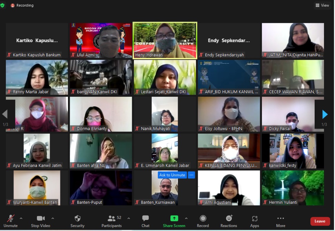The width and height of the screenshot is (335, 231).
Task: Go to previous gallery page with left arrow
Action: point(5,114)
